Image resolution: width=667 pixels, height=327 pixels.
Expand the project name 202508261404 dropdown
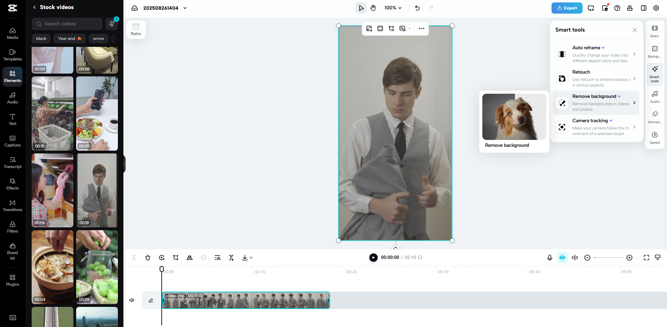(185, 8)
